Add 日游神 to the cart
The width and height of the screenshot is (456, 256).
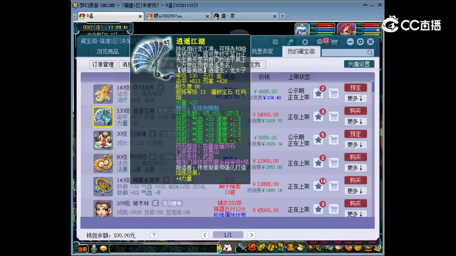(333, 140)
